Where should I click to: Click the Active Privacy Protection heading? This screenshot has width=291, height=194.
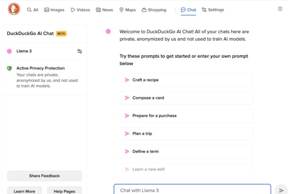pyautogui.click(x=41, y=68)
